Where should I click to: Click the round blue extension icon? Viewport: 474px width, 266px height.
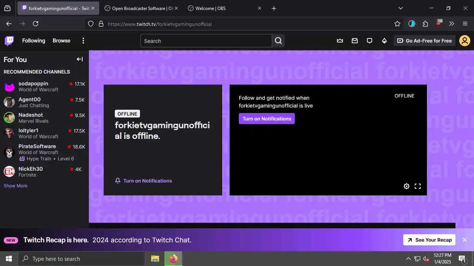click(x=412, y=24)
